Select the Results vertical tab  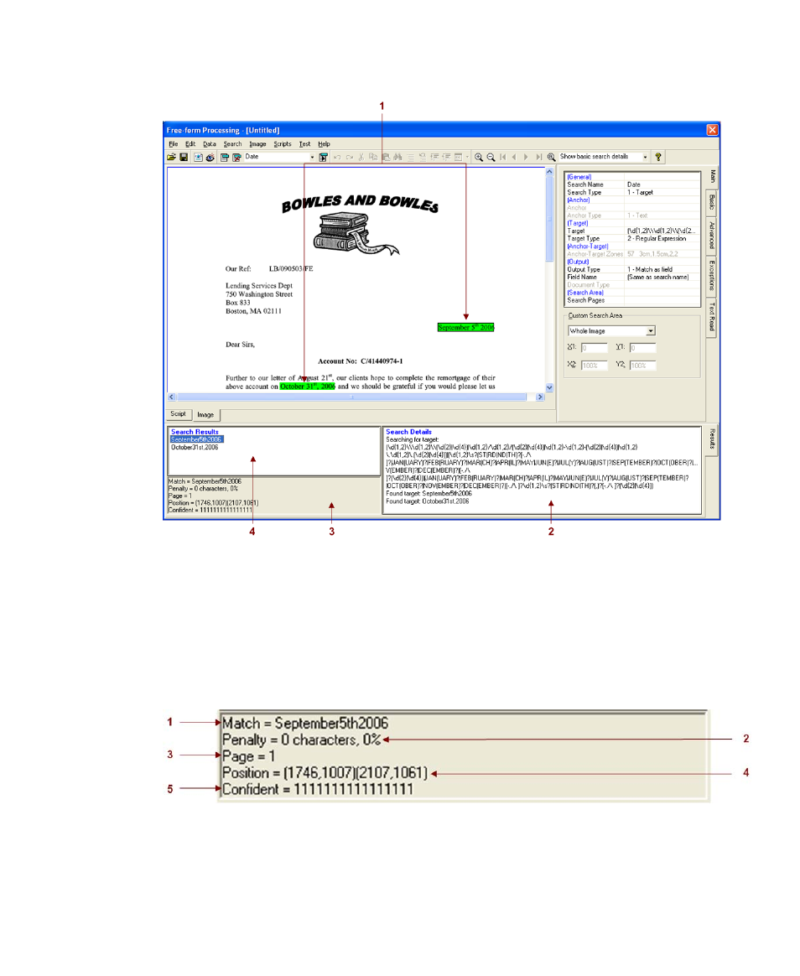pos(712,439)
